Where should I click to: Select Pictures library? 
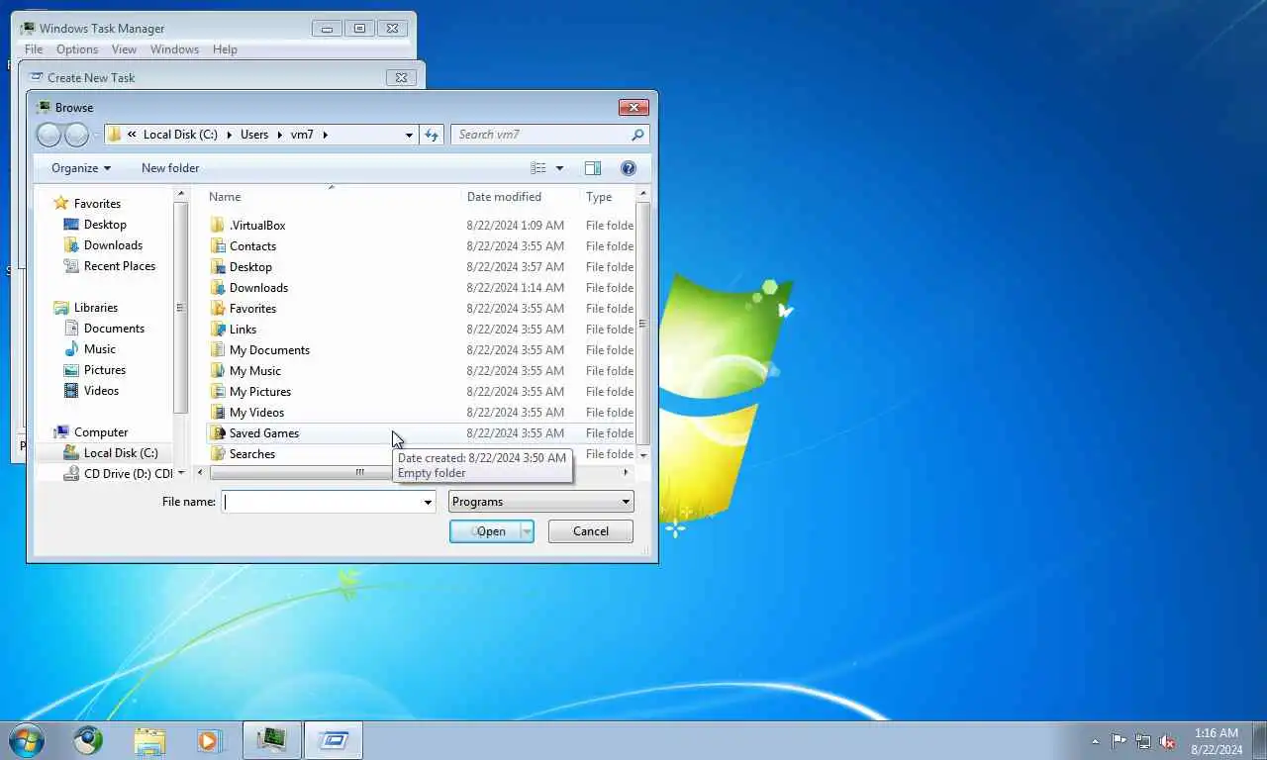click(105, 370)
